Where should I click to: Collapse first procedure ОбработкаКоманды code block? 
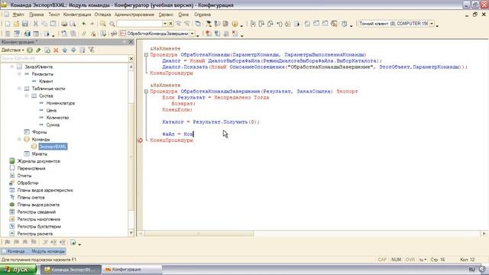(146, 54)
